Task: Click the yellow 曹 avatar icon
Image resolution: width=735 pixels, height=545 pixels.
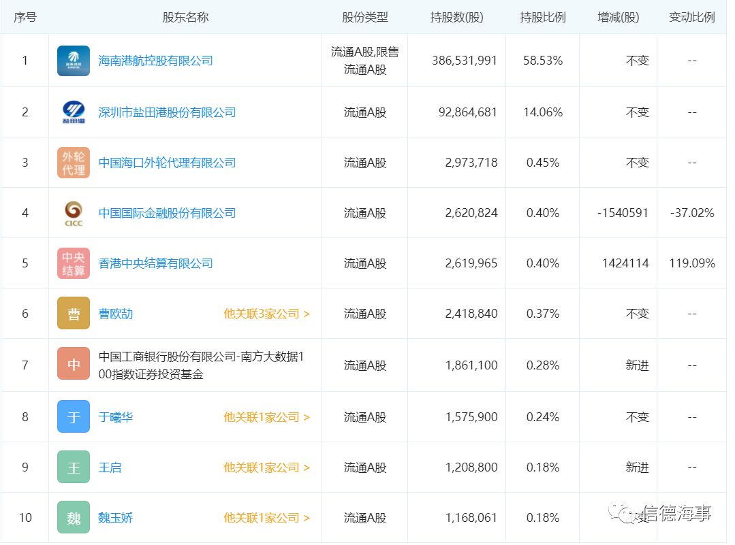Action: [74, 314]
